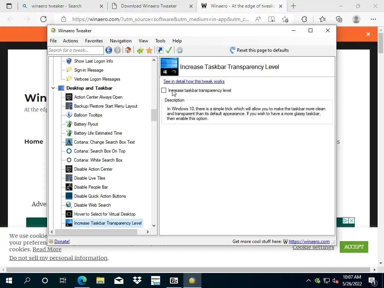The width and height of the screenshot is (384, 288).
Task: Open Dropbox from the taskbar
Action: pyautogui.click(x=137, y=280)
